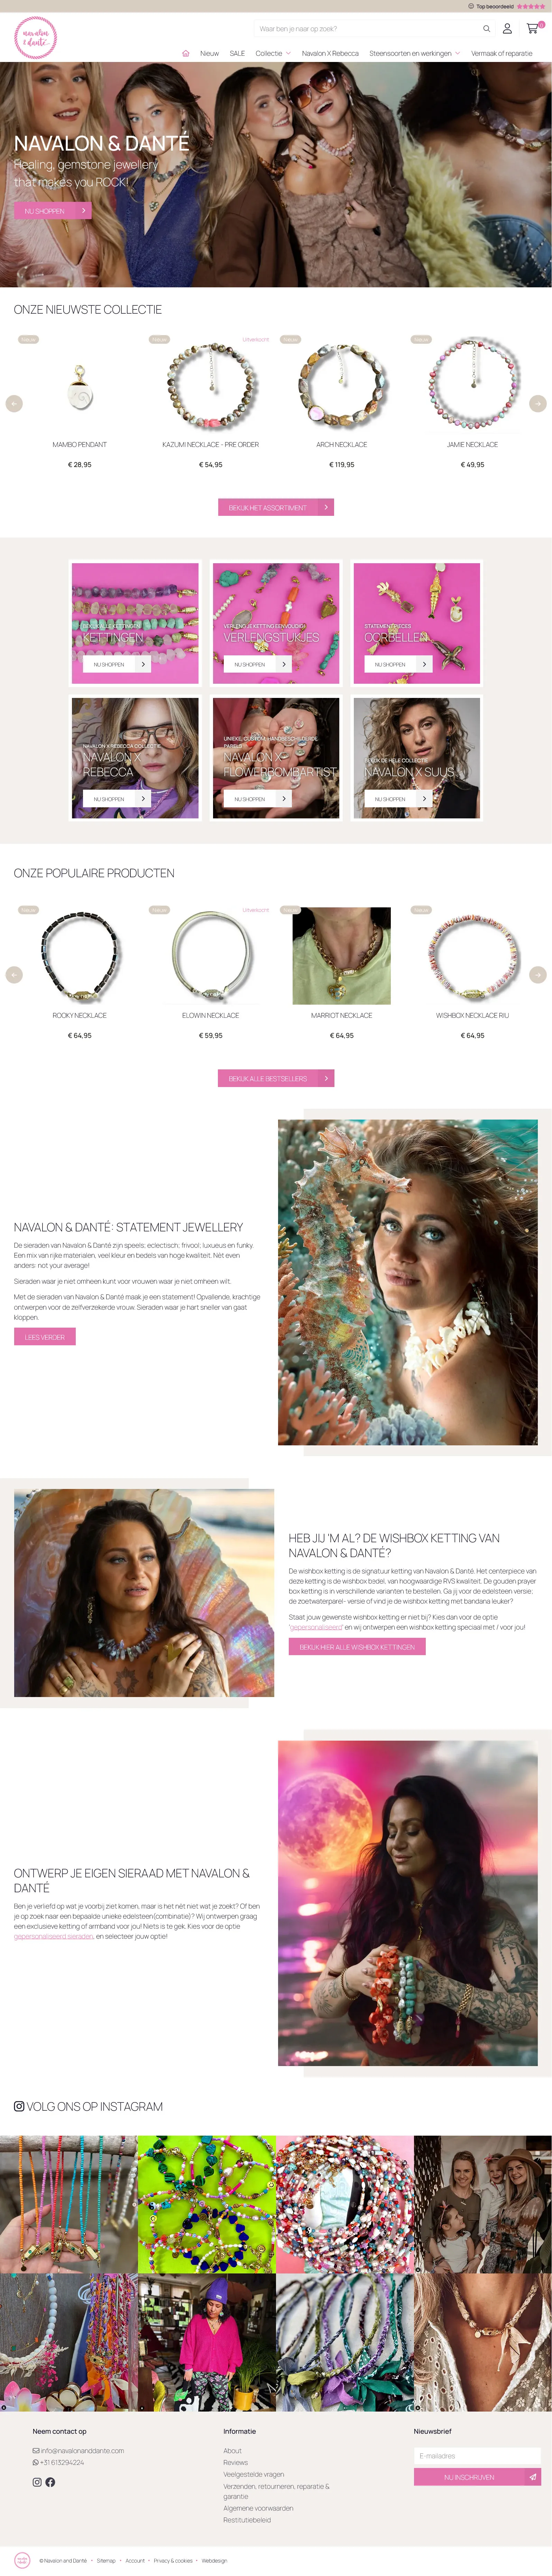
Task: Click Nu inschrijven newsletter button
Action: tap(477, 2476)
